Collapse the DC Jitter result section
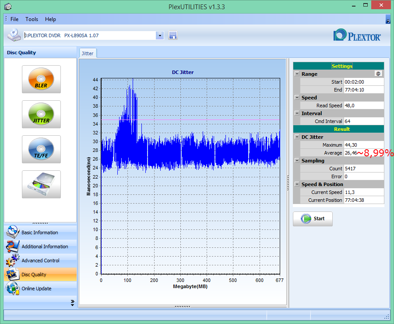 tap(297, 137)
